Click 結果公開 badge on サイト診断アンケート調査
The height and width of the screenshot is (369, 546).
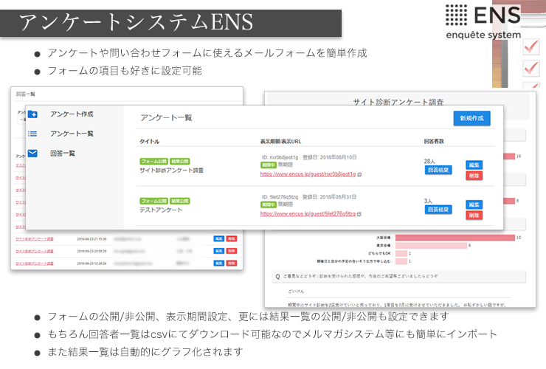click(x=180, y=162)
